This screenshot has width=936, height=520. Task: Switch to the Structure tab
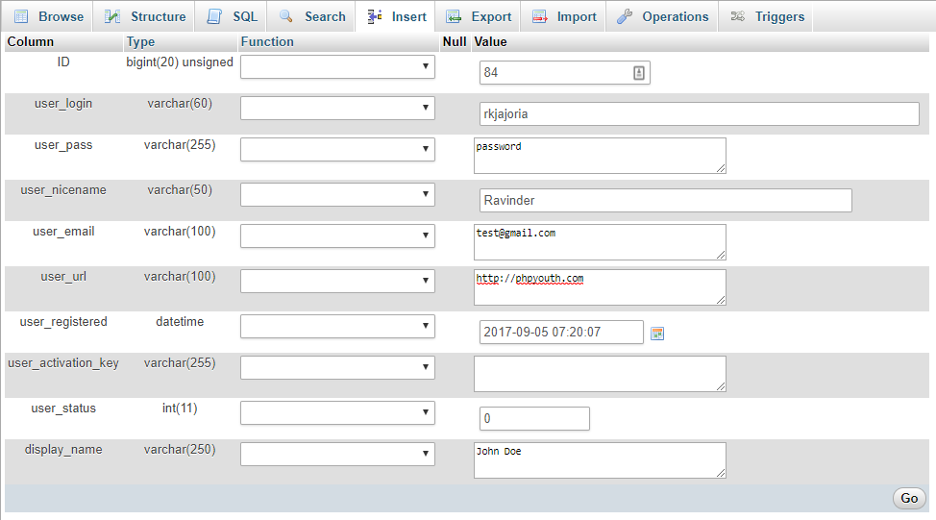click(x=145, y=16)
